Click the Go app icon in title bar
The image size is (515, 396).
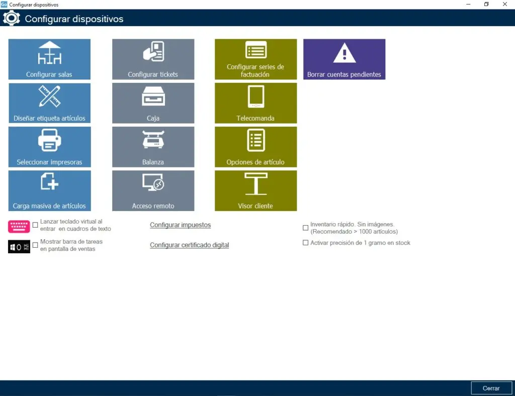(x=4, y=4)
